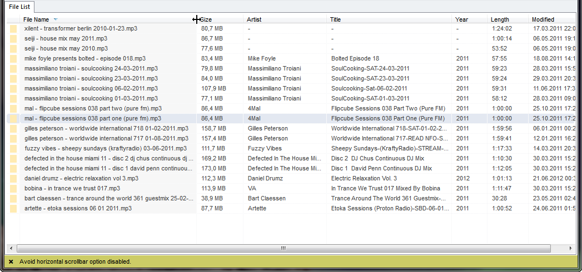Select the seiji house mix may 2011 file
582x272 pixels.
coord(66,38)
